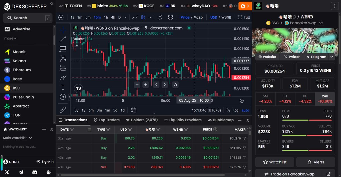The height and width of the screenshot is (177, 341).
Task: Select the 5m chart interval
Action: pos(88,17)
